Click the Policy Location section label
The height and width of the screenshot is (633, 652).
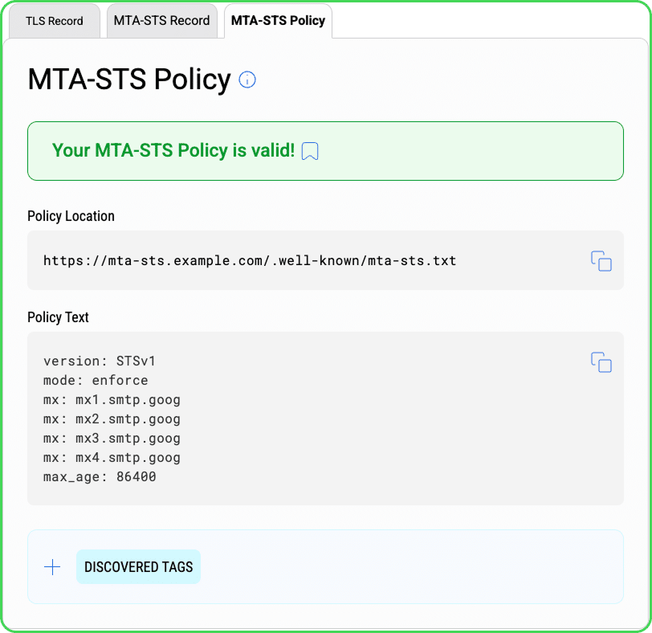point(71,216)
